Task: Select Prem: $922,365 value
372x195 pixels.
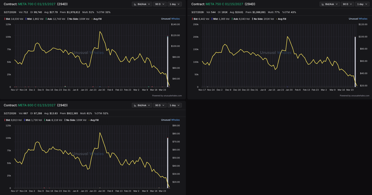Action: point(68,113)
